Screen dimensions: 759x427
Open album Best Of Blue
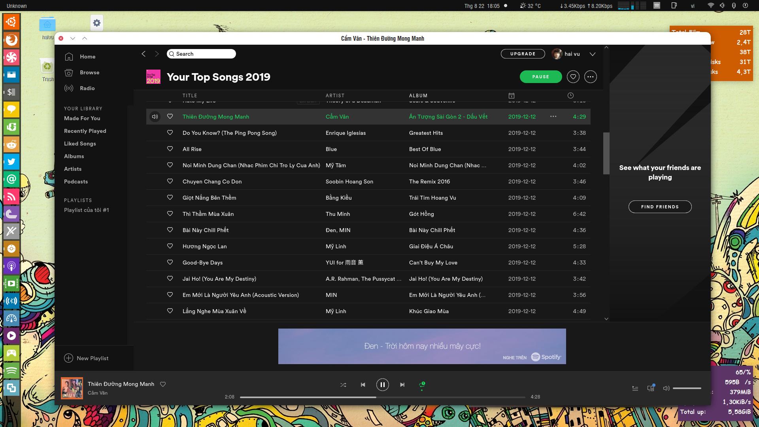(425, 149)
